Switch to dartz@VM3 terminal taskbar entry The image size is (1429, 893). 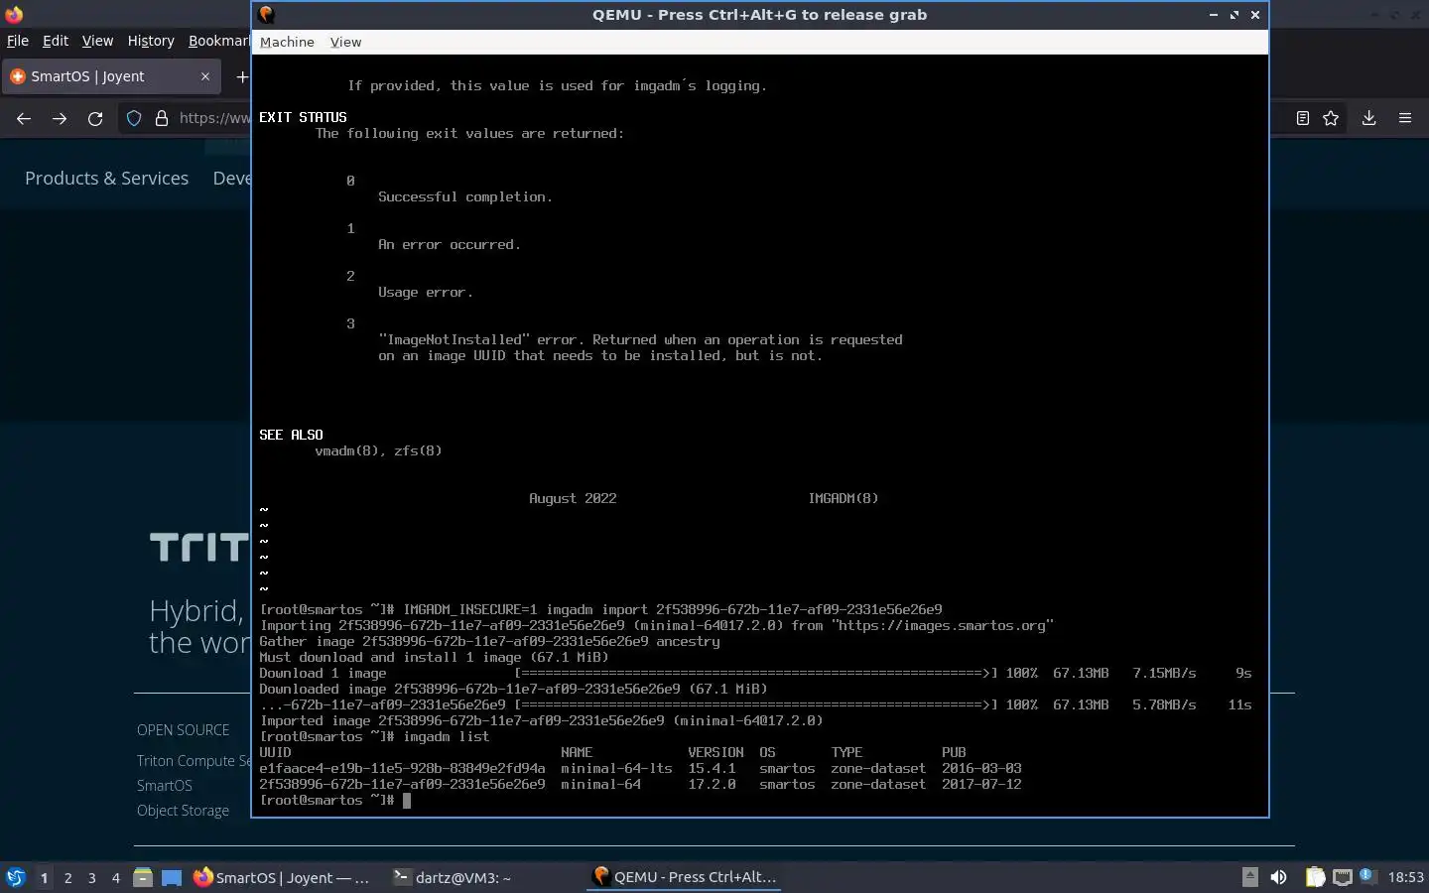453,877
